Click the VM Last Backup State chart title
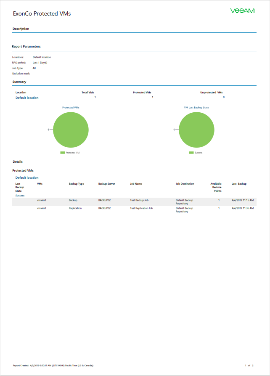Screen dimensions: 270x376 [x=196, y=107]
